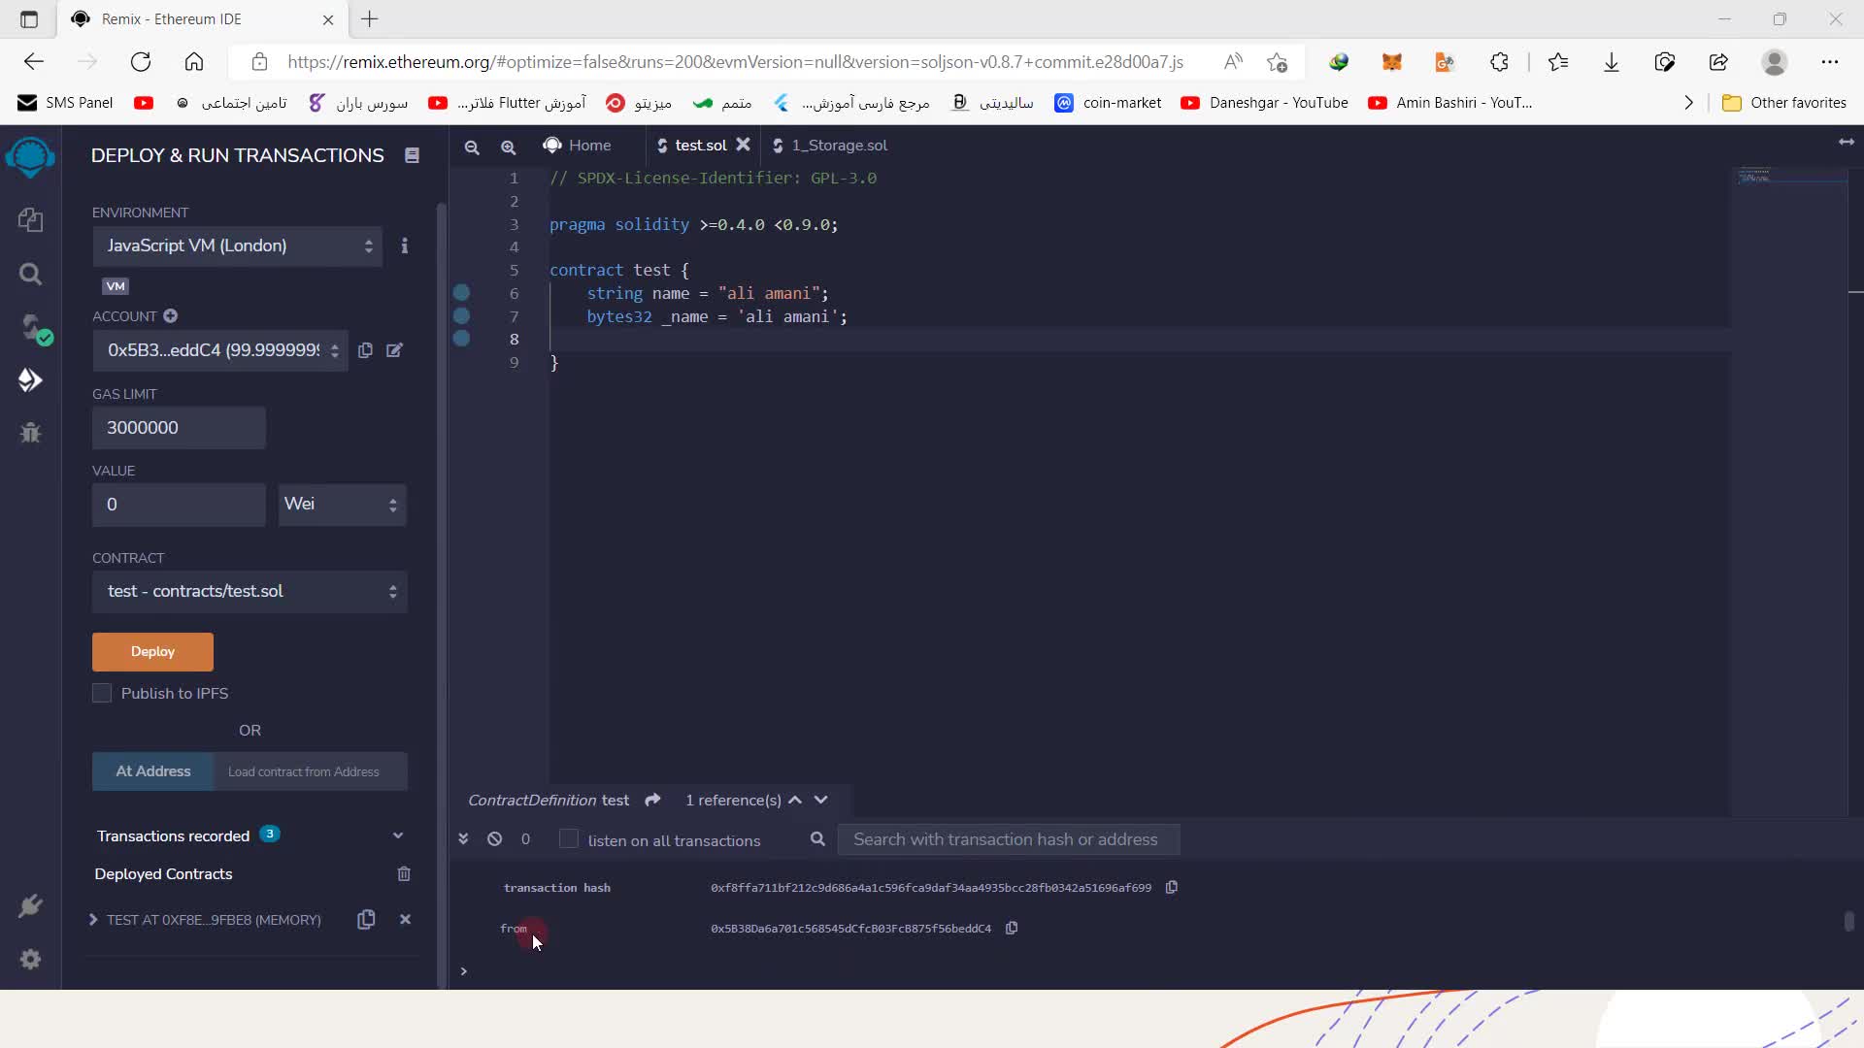Image resolution: width=1864 pixels, height=1048 pixels.
Task: Clear the deployed contracts trash icon
Action: coord(404,874)
